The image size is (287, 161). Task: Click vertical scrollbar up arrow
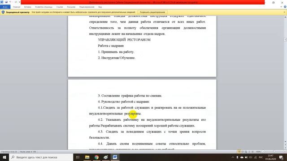pos(285,17)
